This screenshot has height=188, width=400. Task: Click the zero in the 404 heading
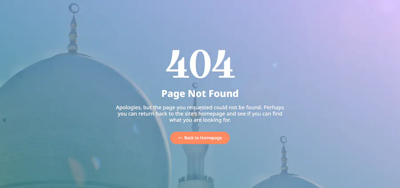pyautogui.click(x=200, y=64)
